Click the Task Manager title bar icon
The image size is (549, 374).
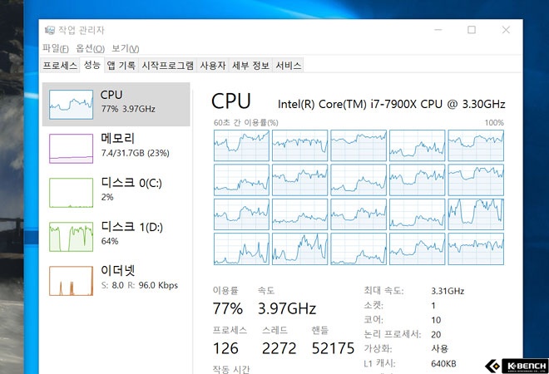tap(50, 30)
